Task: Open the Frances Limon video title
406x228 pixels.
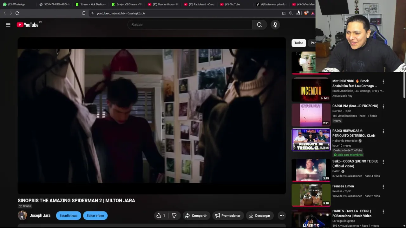Action: coord(343,186)
